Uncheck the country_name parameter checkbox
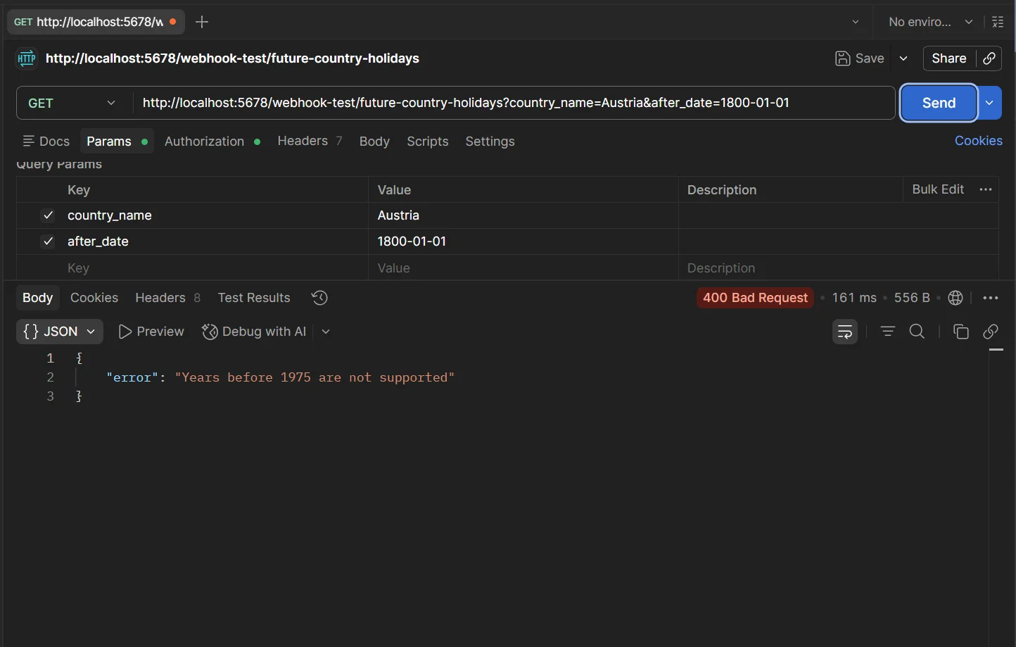 [48, 215]
